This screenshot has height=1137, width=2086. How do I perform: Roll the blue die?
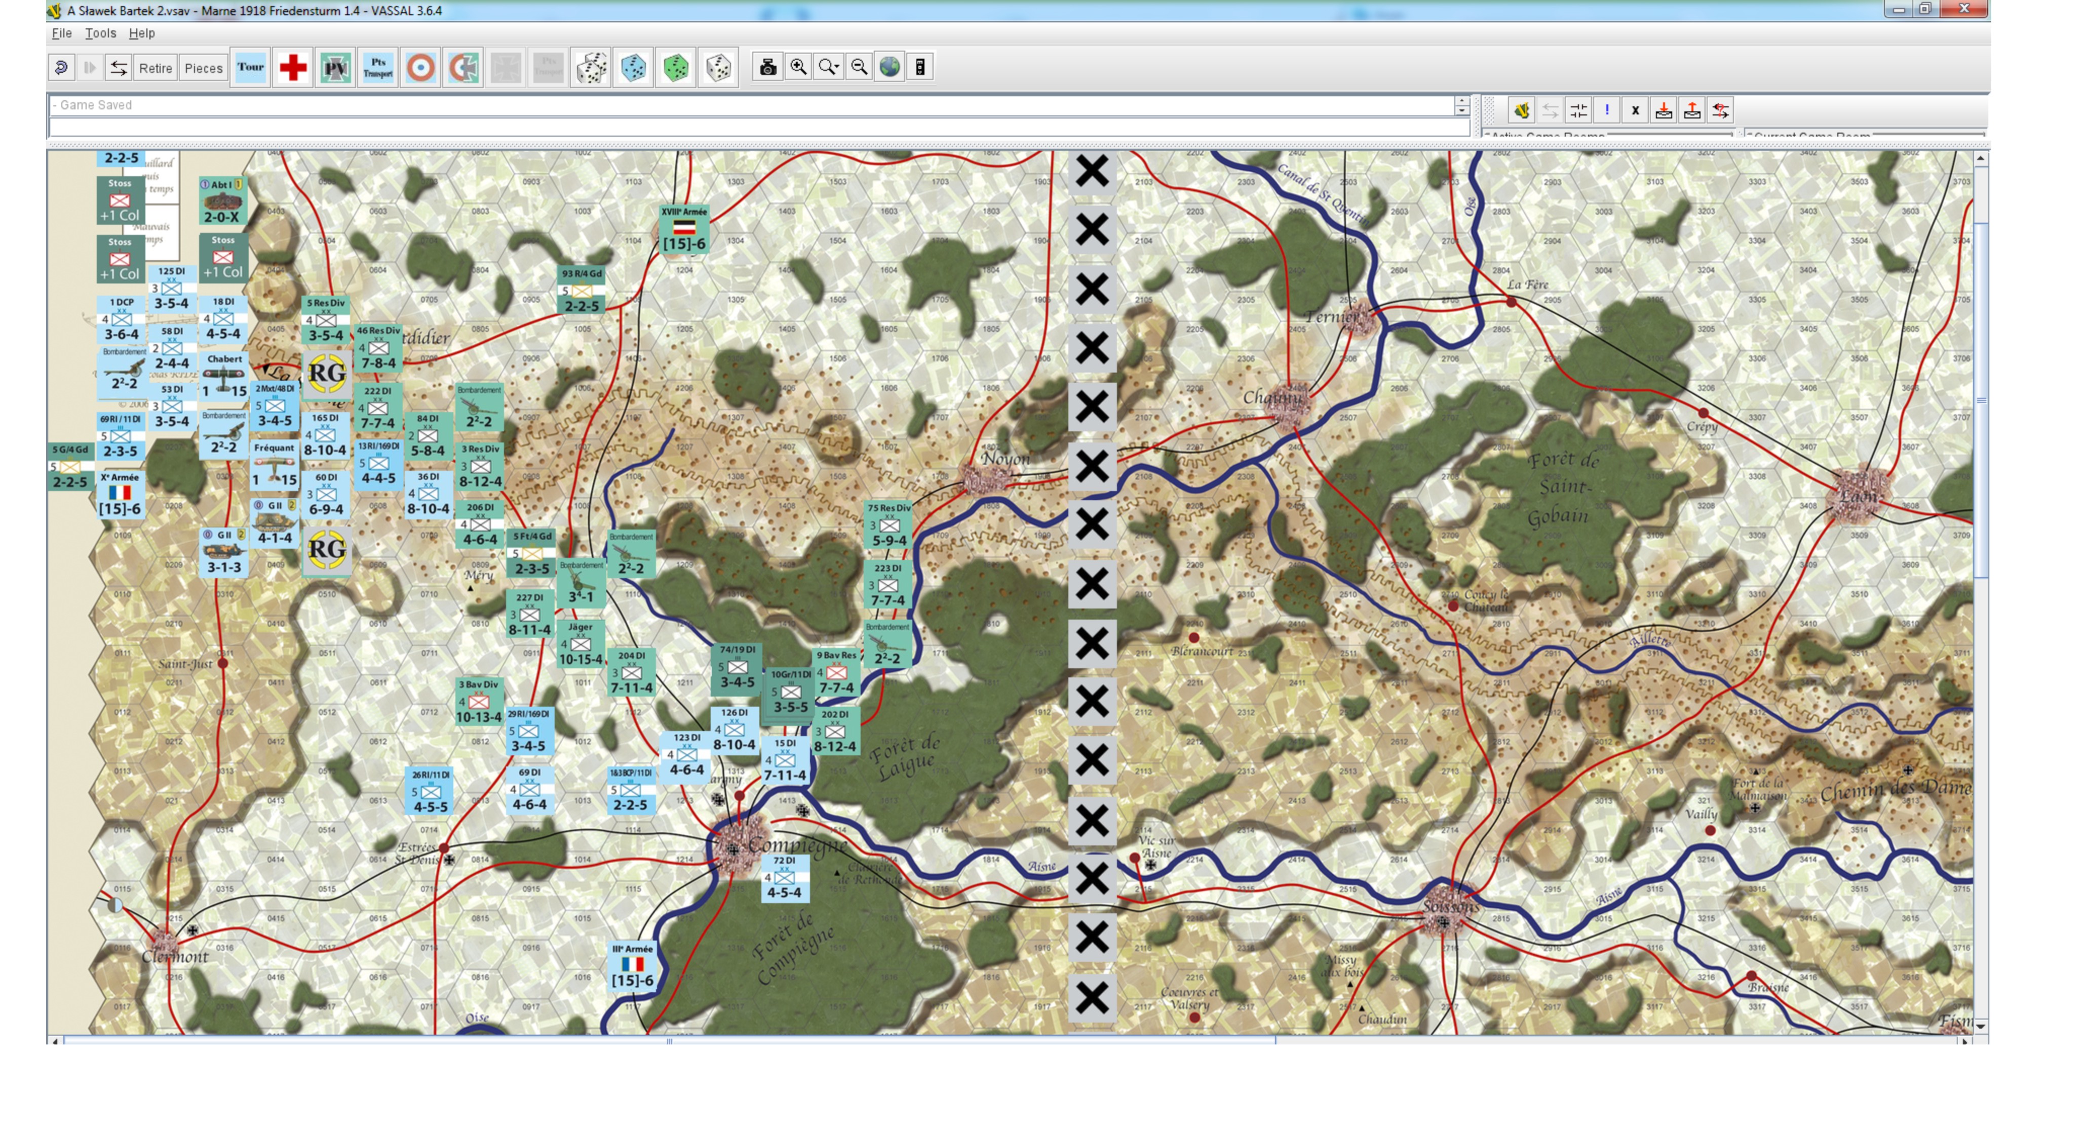click(633, 67)
